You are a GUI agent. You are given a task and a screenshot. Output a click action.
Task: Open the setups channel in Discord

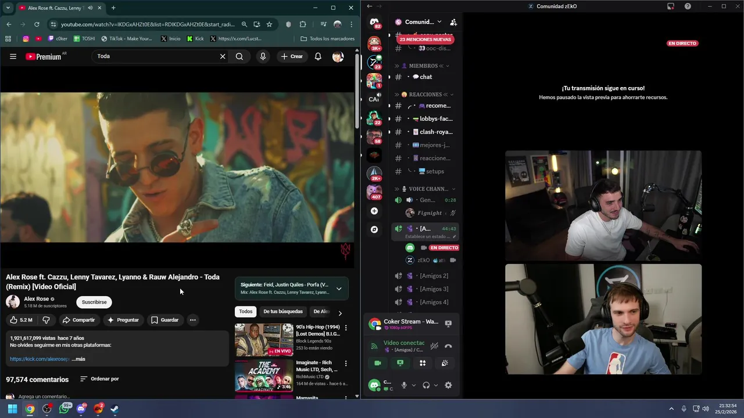tap(425, 171)
